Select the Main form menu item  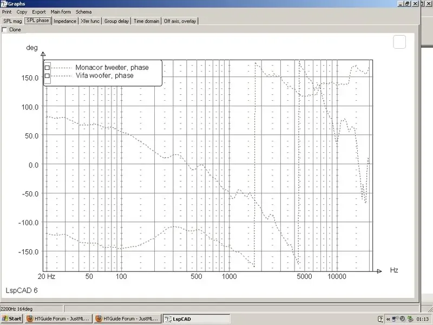(61, 12)
